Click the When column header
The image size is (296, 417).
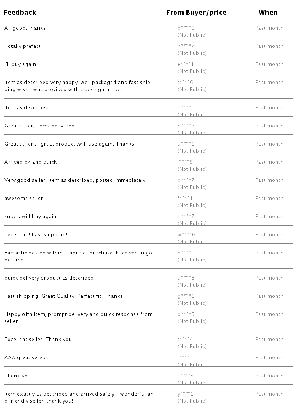[x=268, y=13]
